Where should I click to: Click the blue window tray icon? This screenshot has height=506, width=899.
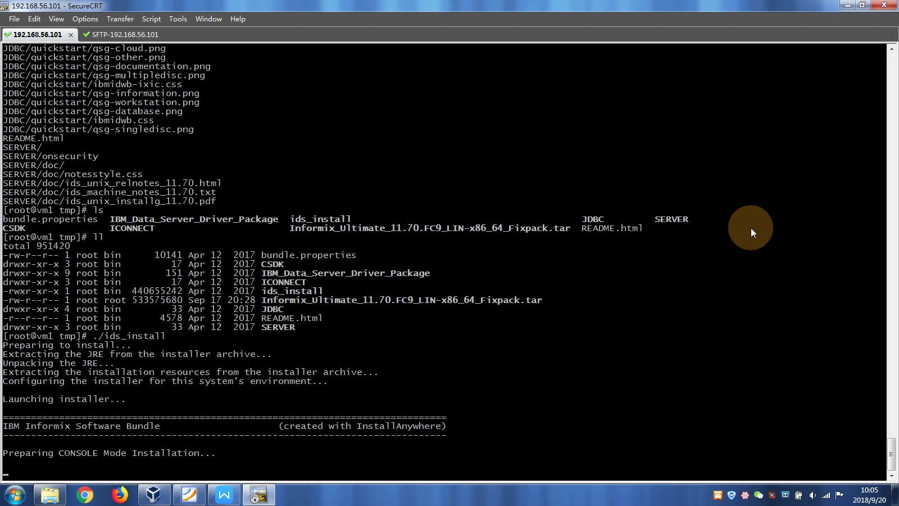[x=786, y=495]
